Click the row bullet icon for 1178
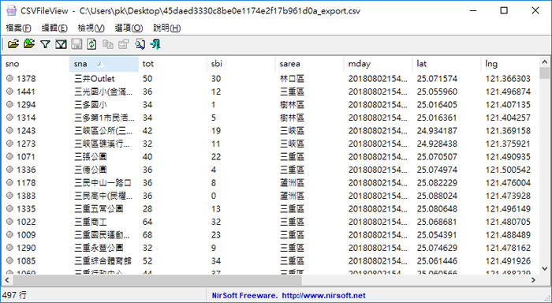 [9, 182]
